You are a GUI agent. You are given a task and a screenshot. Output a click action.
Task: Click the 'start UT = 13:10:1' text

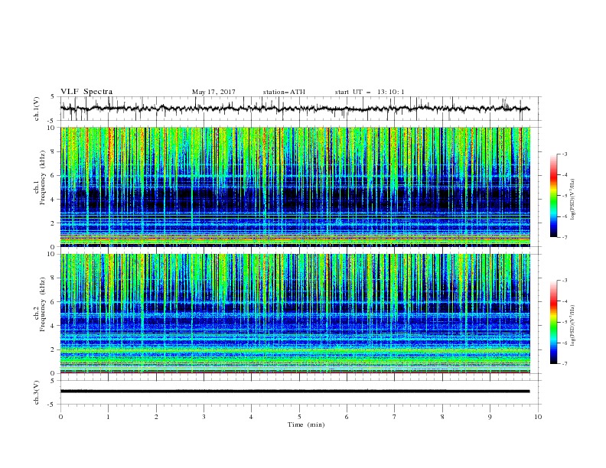(x=370, y=92)
